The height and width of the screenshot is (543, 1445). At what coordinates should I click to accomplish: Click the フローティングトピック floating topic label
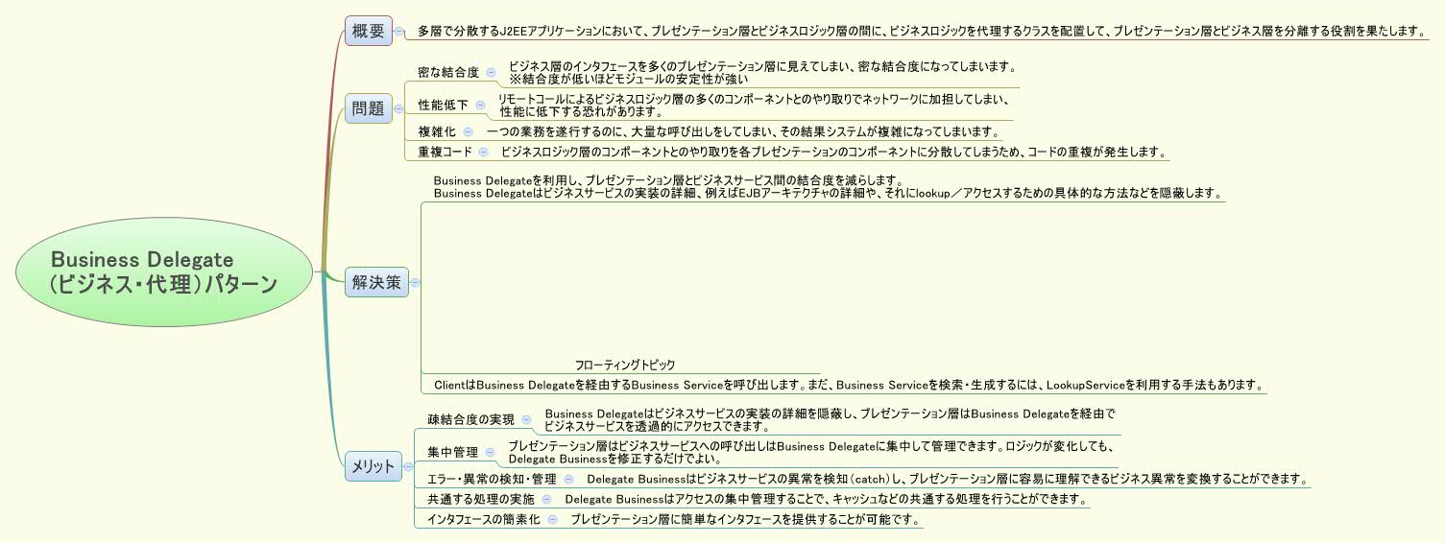pyautogui.click(x=625, y=366)
